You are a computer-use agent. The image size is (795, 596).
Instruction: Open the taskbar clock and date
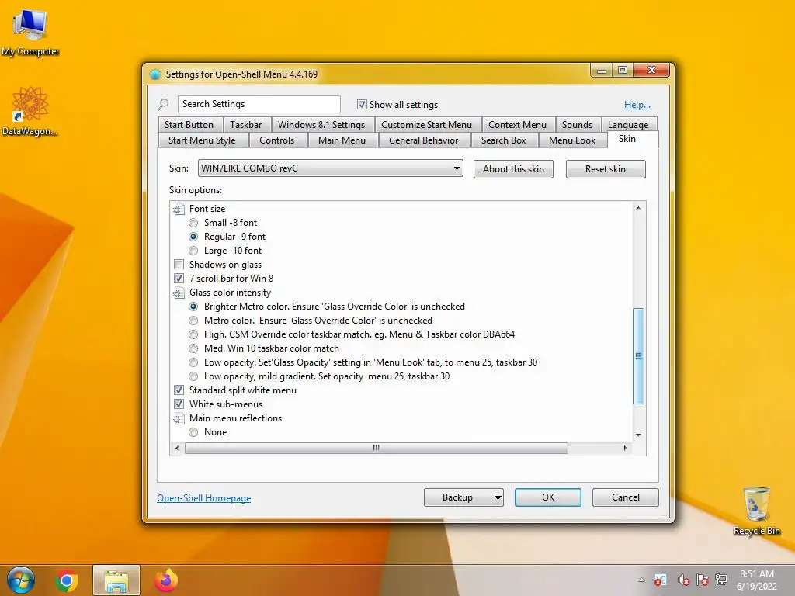click(756, 580)
